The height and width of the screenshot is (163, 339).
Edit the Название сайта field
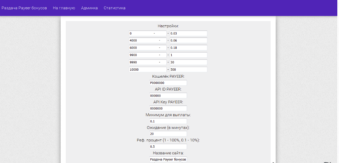(x=168, y=159)
